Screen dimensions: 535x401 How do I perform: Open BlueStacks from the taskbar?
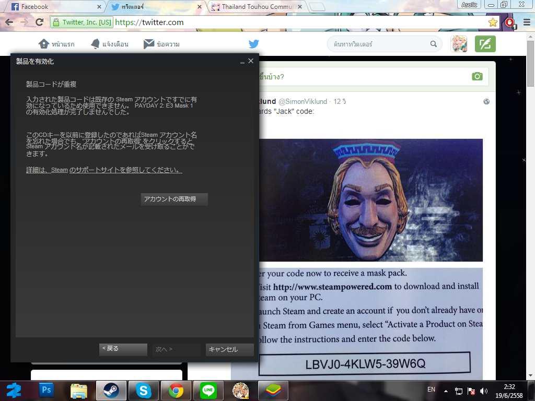click(273, 391)
